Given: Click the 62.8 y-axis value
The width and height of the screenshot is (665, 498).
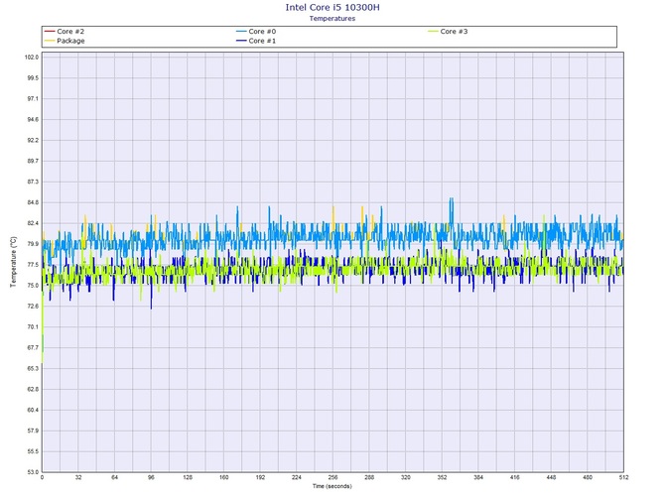Looking at the screenshot, I should 33,390.
